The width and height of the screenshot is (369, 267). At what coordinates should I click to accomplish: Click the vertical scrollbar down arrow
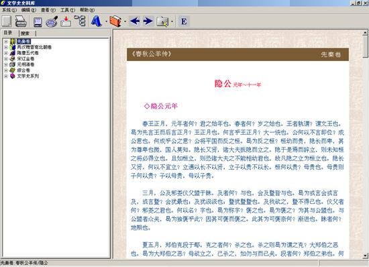point(365,256)
